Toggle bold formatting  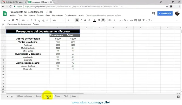point(77,20)
